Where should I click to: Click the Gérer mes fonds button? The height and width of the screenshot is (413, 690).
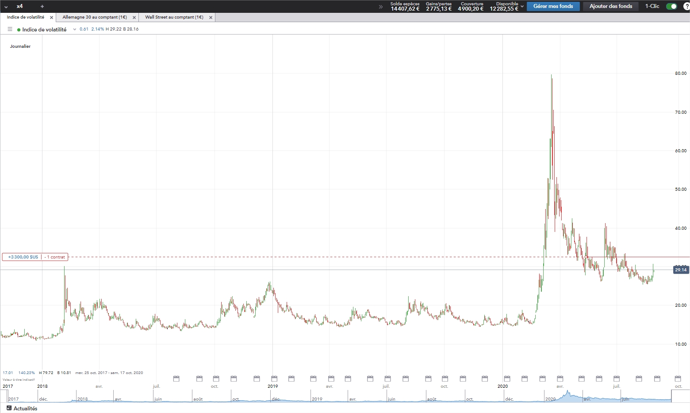553,6
